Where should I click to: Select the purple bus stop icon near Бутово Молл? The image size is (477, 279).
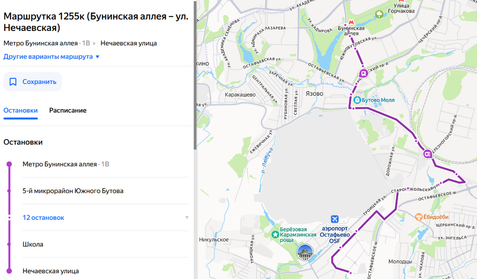click(x=363, y=73)
